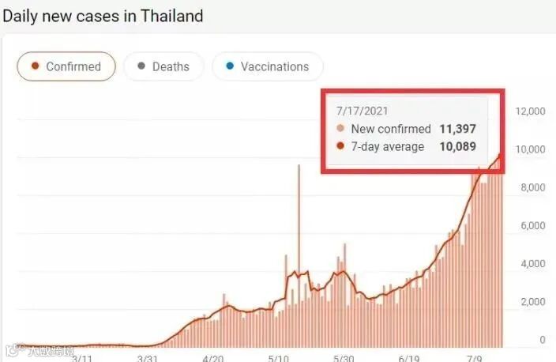Click the 6/19 date axis label

[x=409, y=358]
